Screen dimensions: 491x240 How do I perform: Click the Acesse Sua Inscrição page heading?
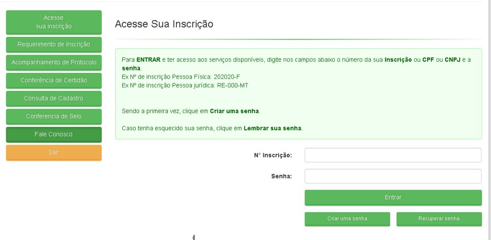point(164,24)
